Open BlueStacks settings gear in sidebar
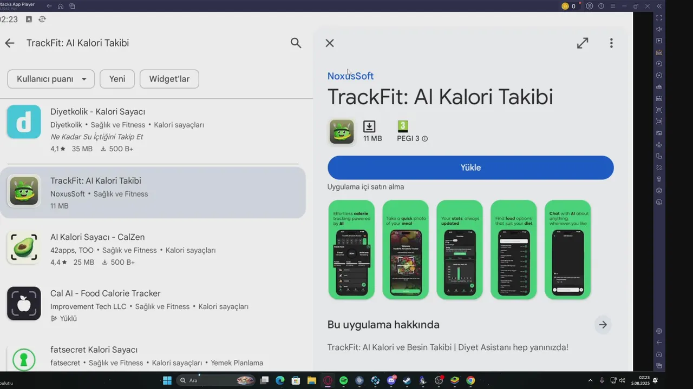 [x=659, y=331]
